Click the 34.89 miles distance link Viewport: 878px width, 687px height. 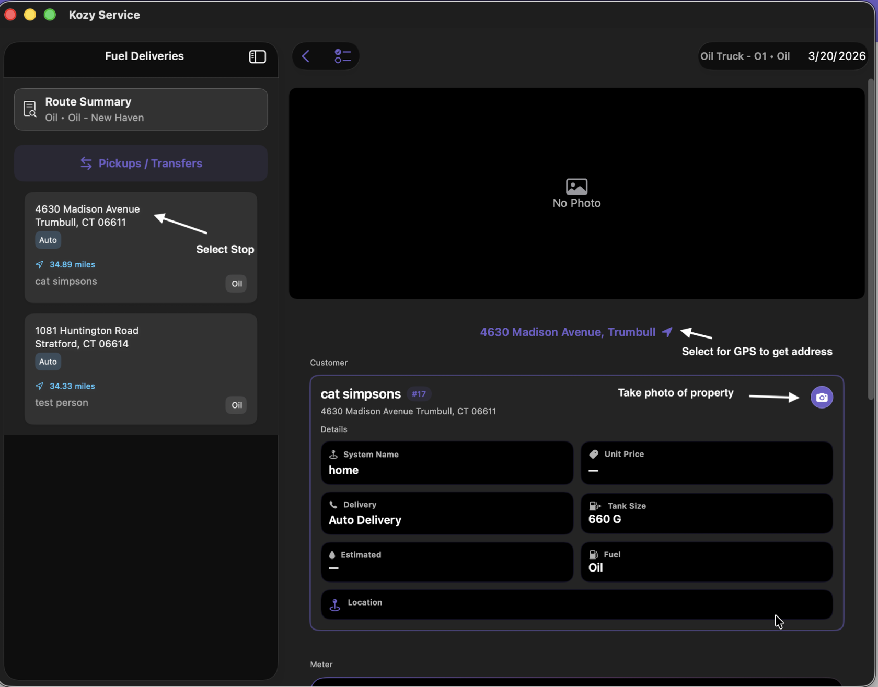[x=72, y=264]
